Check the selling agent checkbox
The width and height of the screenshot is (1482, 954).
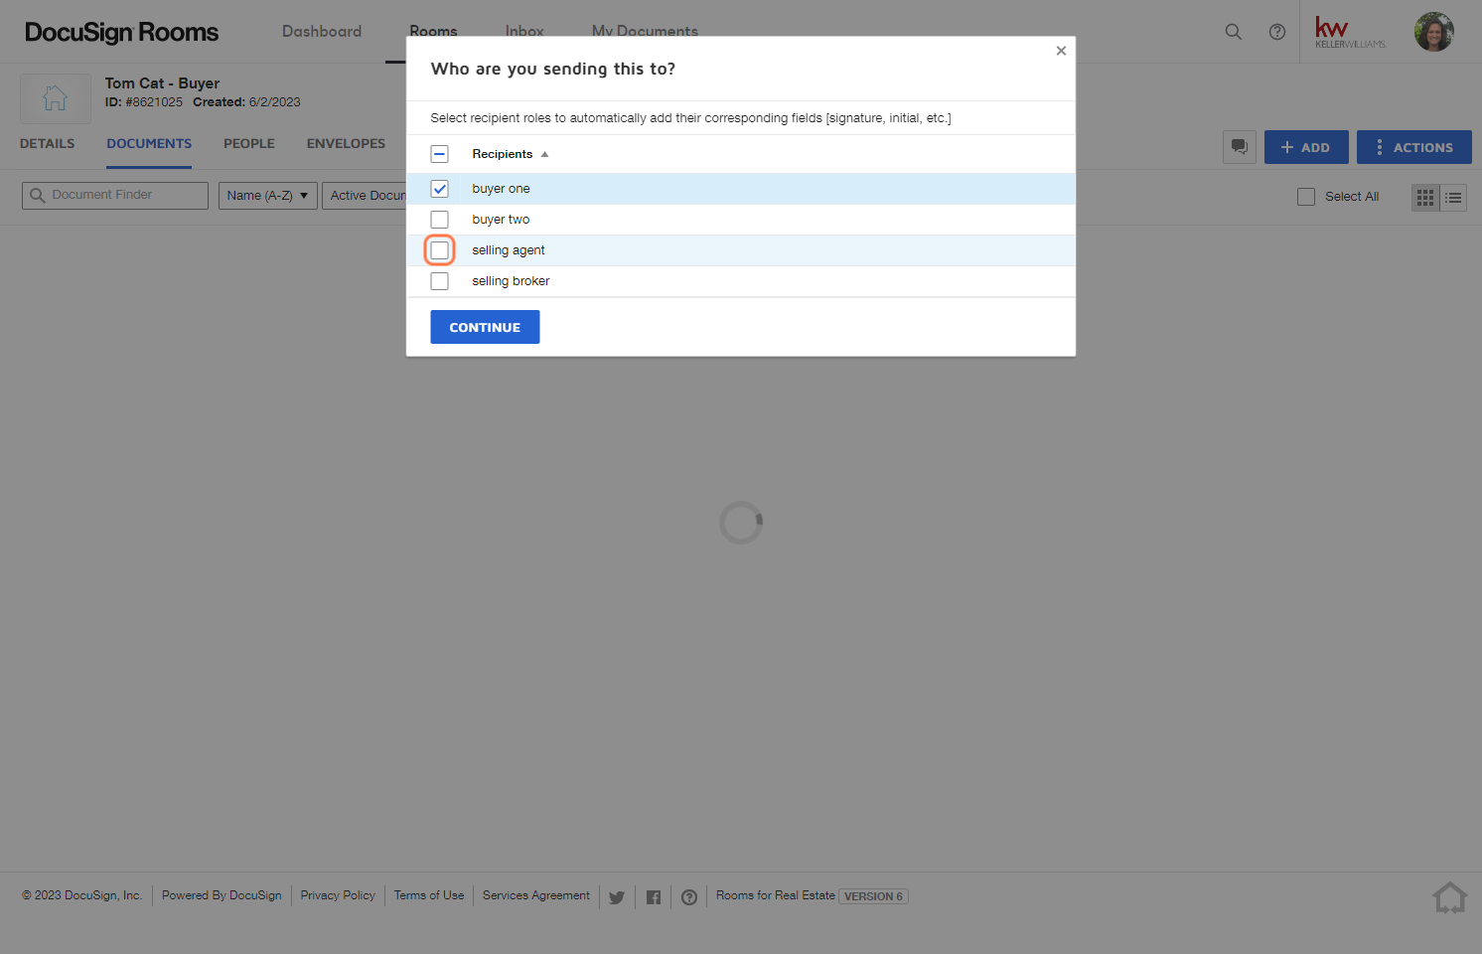coord(439,250)
